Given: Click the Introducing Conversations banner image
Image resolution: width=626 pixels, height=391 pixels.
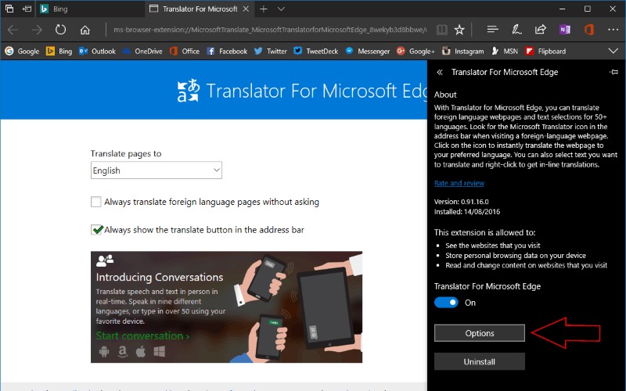Looking at the screenshot, I should click(226, 307).
